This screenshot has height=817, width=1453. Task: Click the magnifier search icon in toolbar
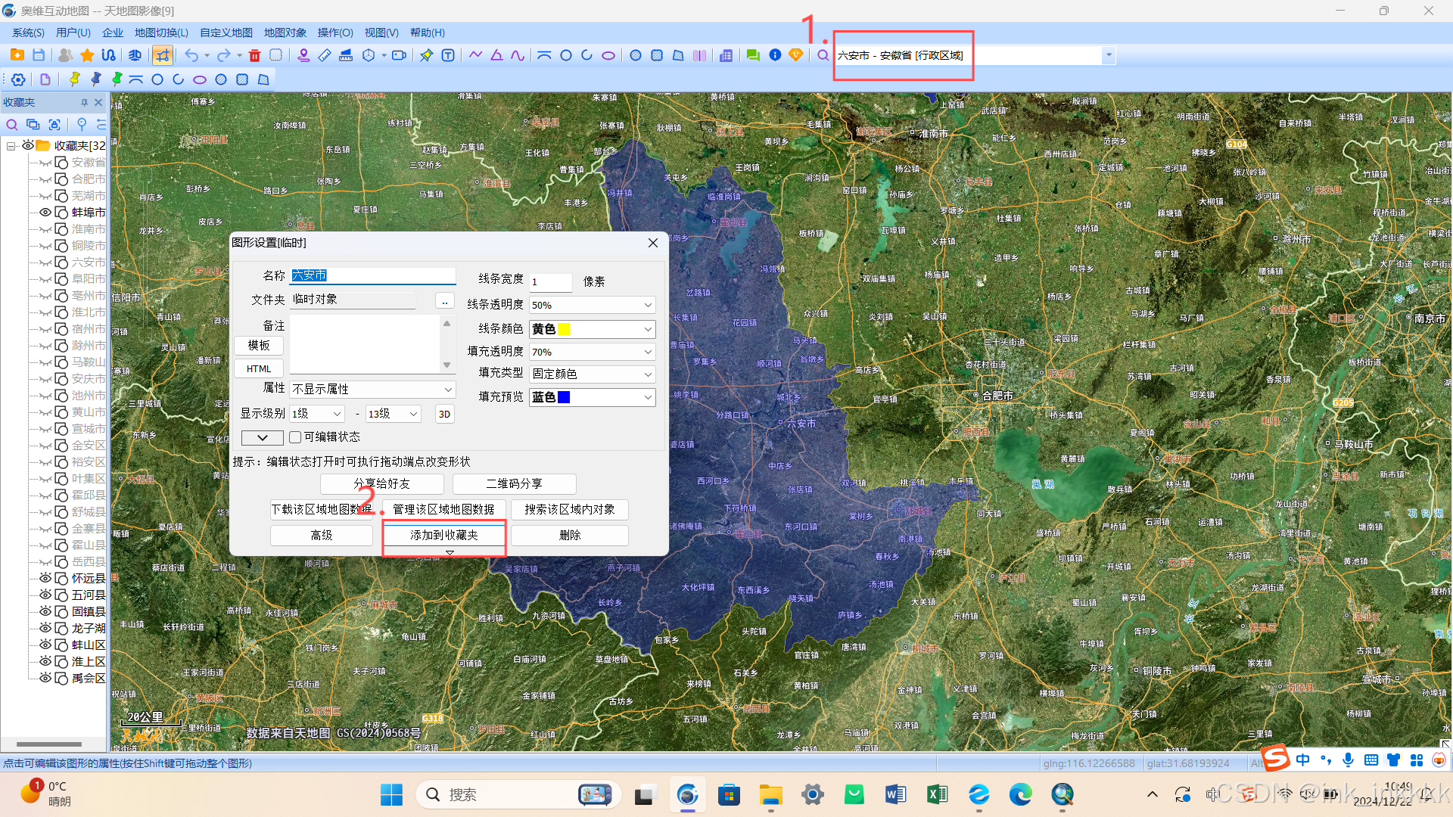tap(823, 55)
